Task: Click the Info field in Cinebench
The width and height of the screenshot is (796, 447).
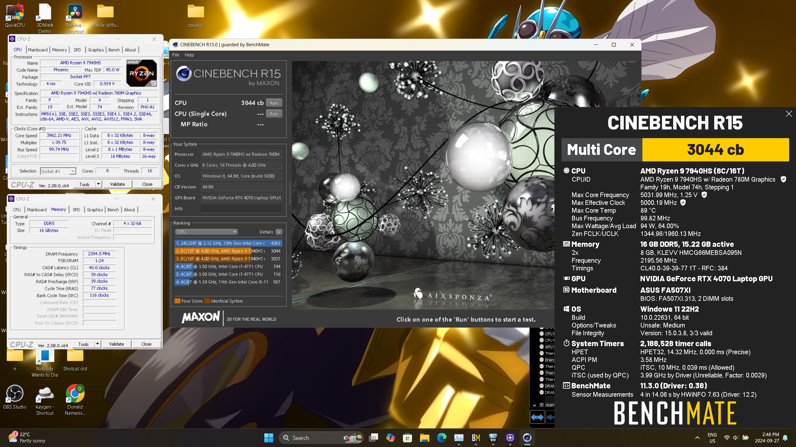Action: pos(241,209)
